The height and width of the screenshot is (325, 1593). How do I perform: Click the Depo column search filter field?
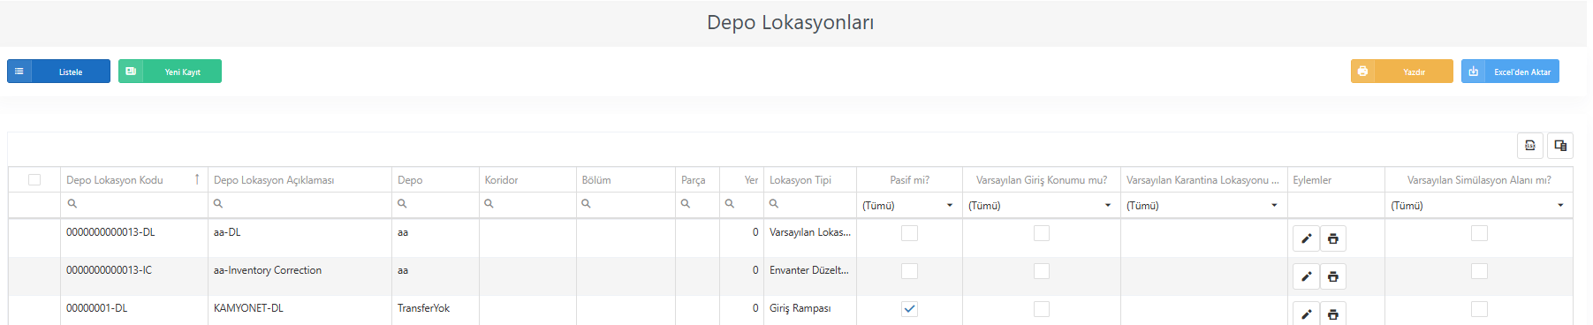436,204
